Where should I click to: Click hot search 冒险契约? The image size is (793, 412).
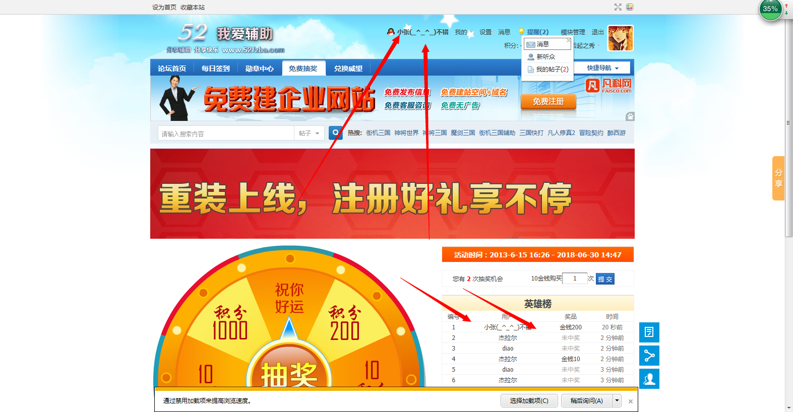pos(591,133)
